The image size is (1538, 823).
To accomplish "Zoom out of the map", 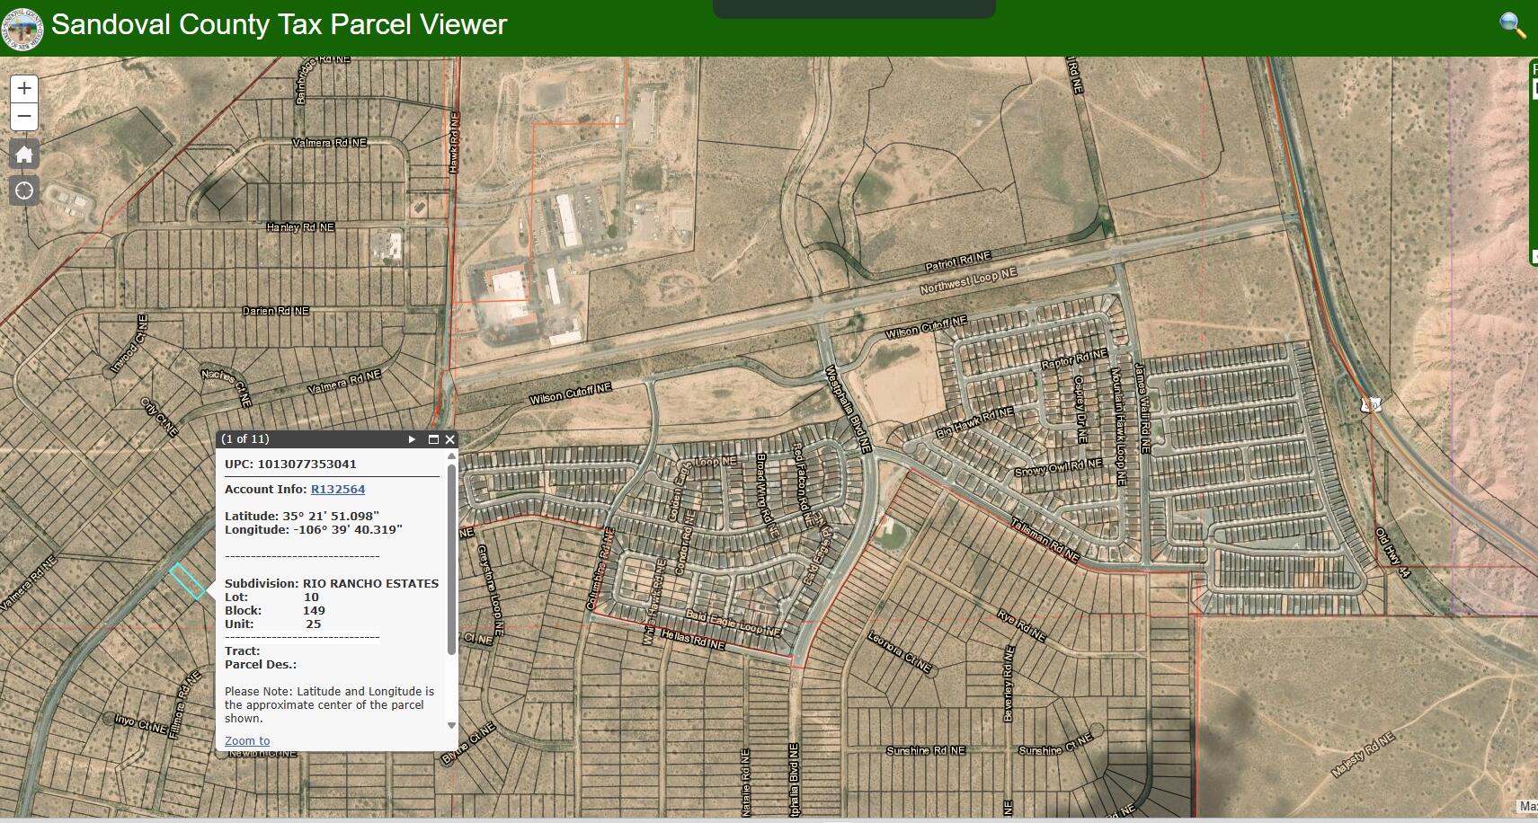I will [x=24, y=117].
